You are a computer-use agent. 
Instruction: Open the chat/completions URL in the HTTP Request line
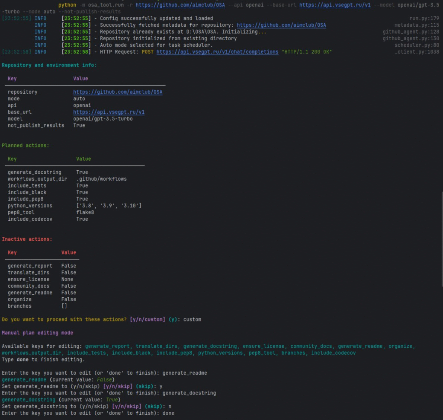(217, 52)
